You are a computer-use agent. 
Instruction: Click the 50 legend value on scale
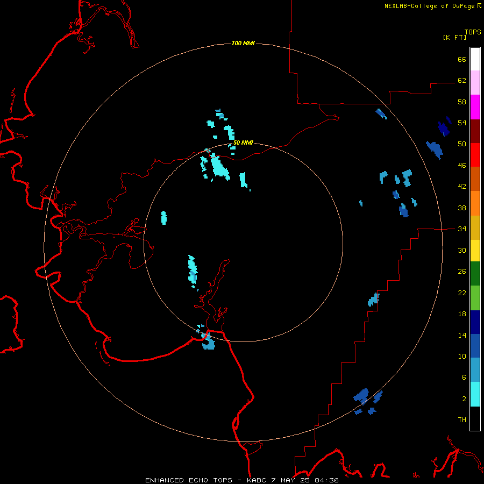[x=462, y=144]
